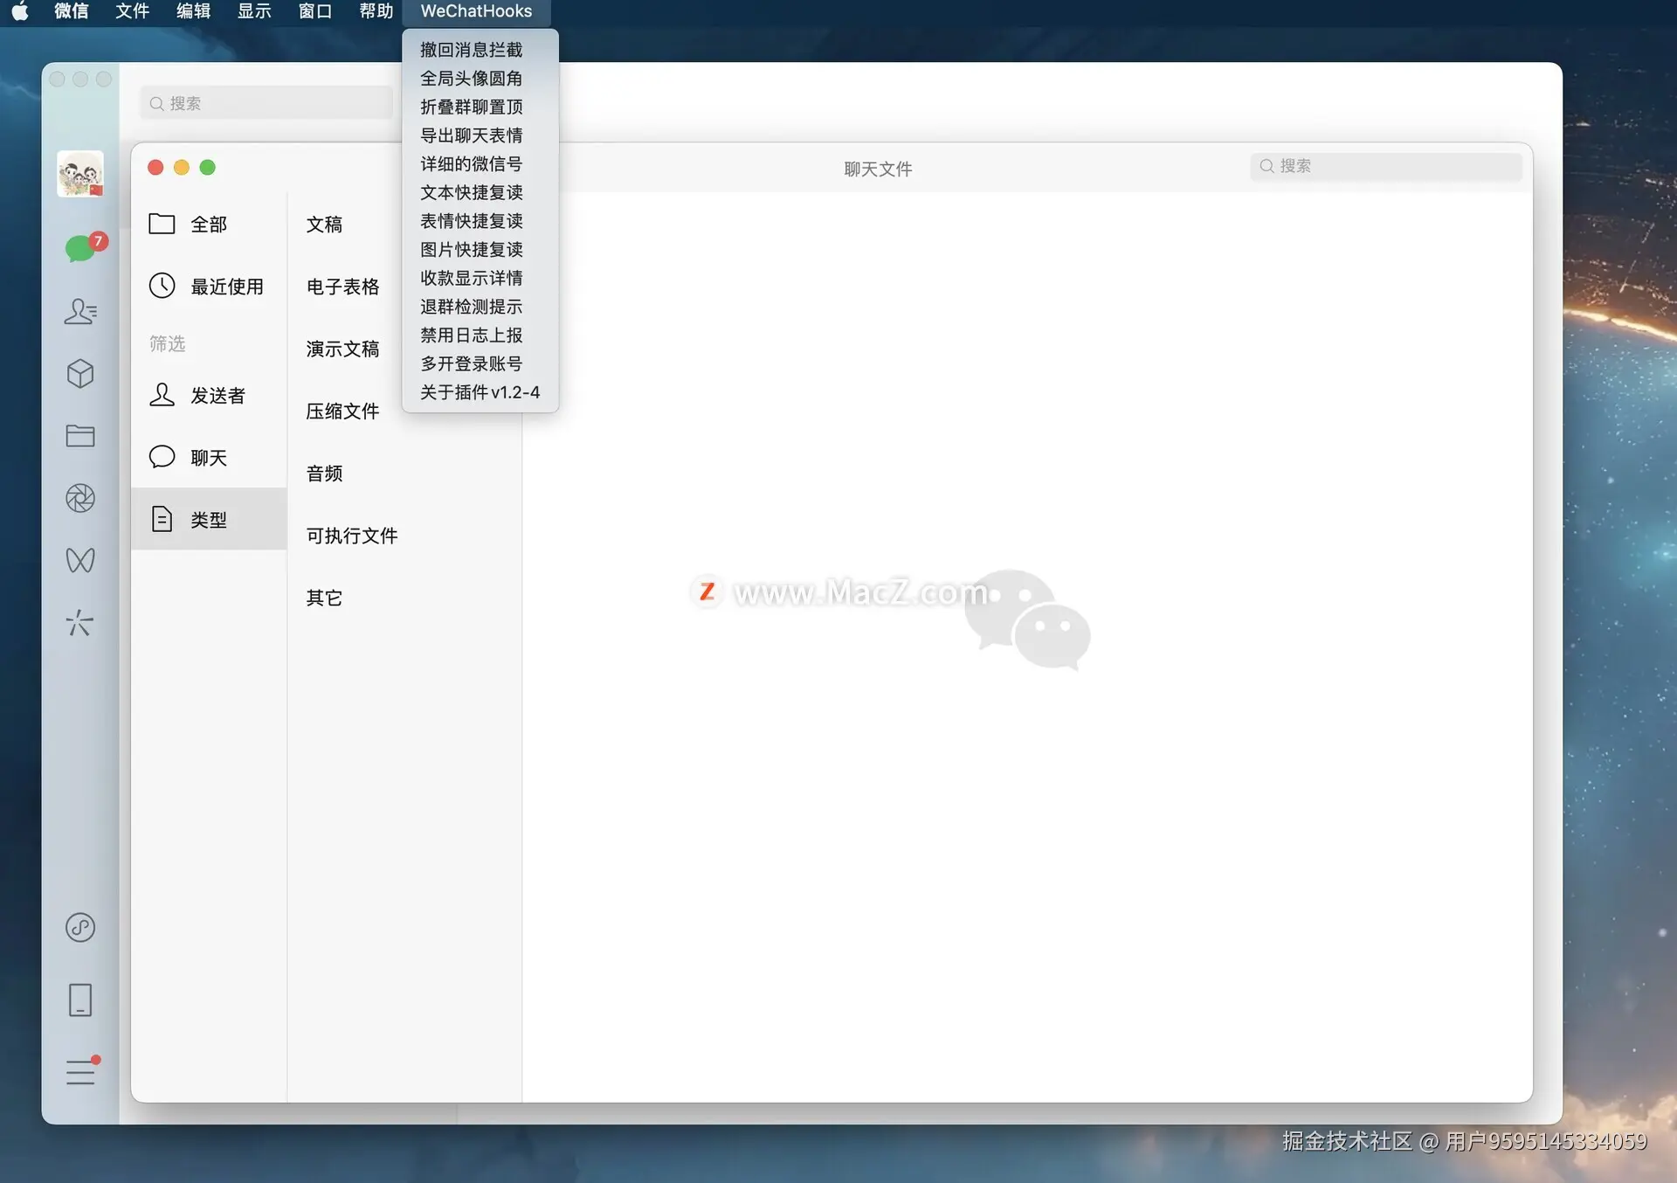The image size is (1677, 1183).
Task: Click 最近使用 to show recent files
Action: 226,286
